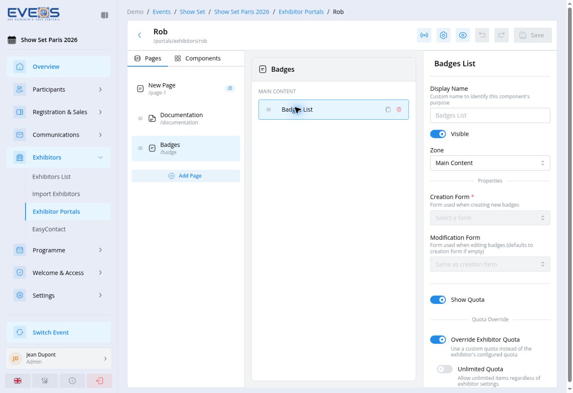
Task: Open the broadcast/publish icon in header
Action: click(x=424, y=35)
